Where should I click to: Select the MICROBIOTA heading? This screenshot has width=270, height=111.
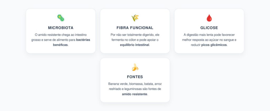[x=61, y=28]
